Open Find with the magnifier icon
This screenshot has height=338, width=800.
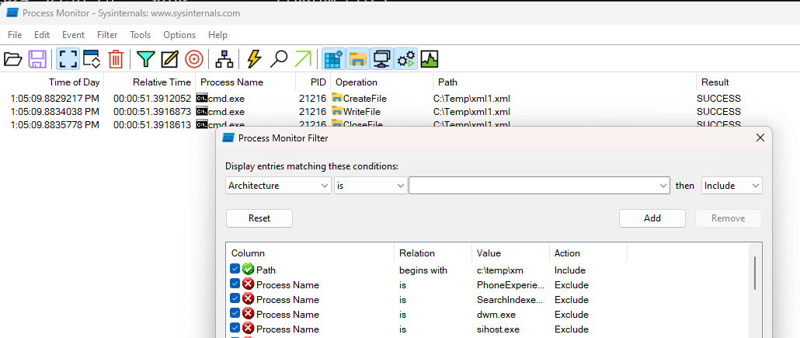279,59
